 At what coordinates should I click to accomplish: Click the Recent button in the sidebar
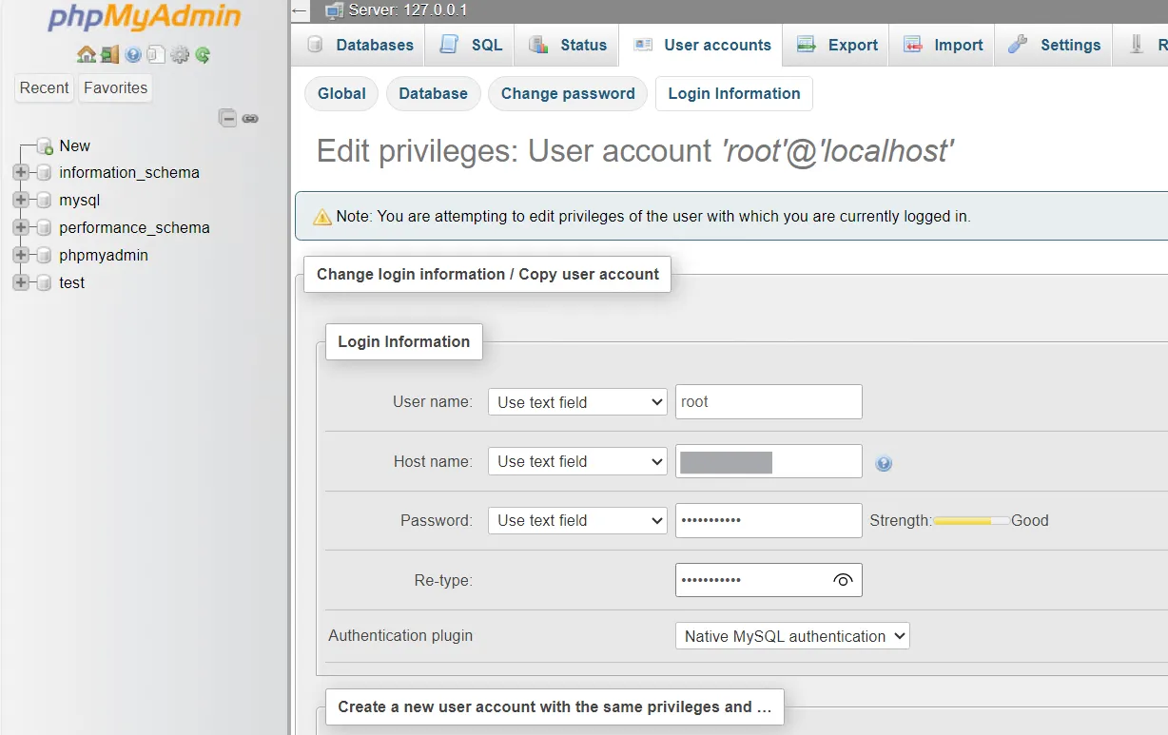click(44, 87)
